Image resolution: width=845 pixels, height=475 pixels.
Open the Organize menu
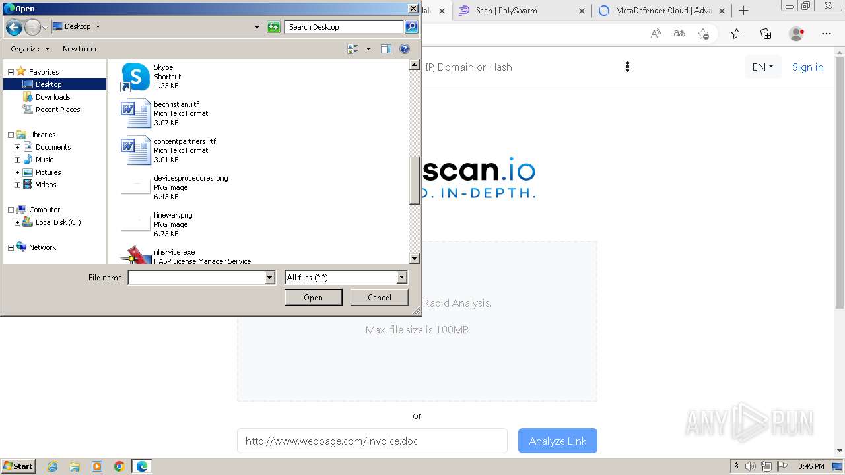click(30, 49)
